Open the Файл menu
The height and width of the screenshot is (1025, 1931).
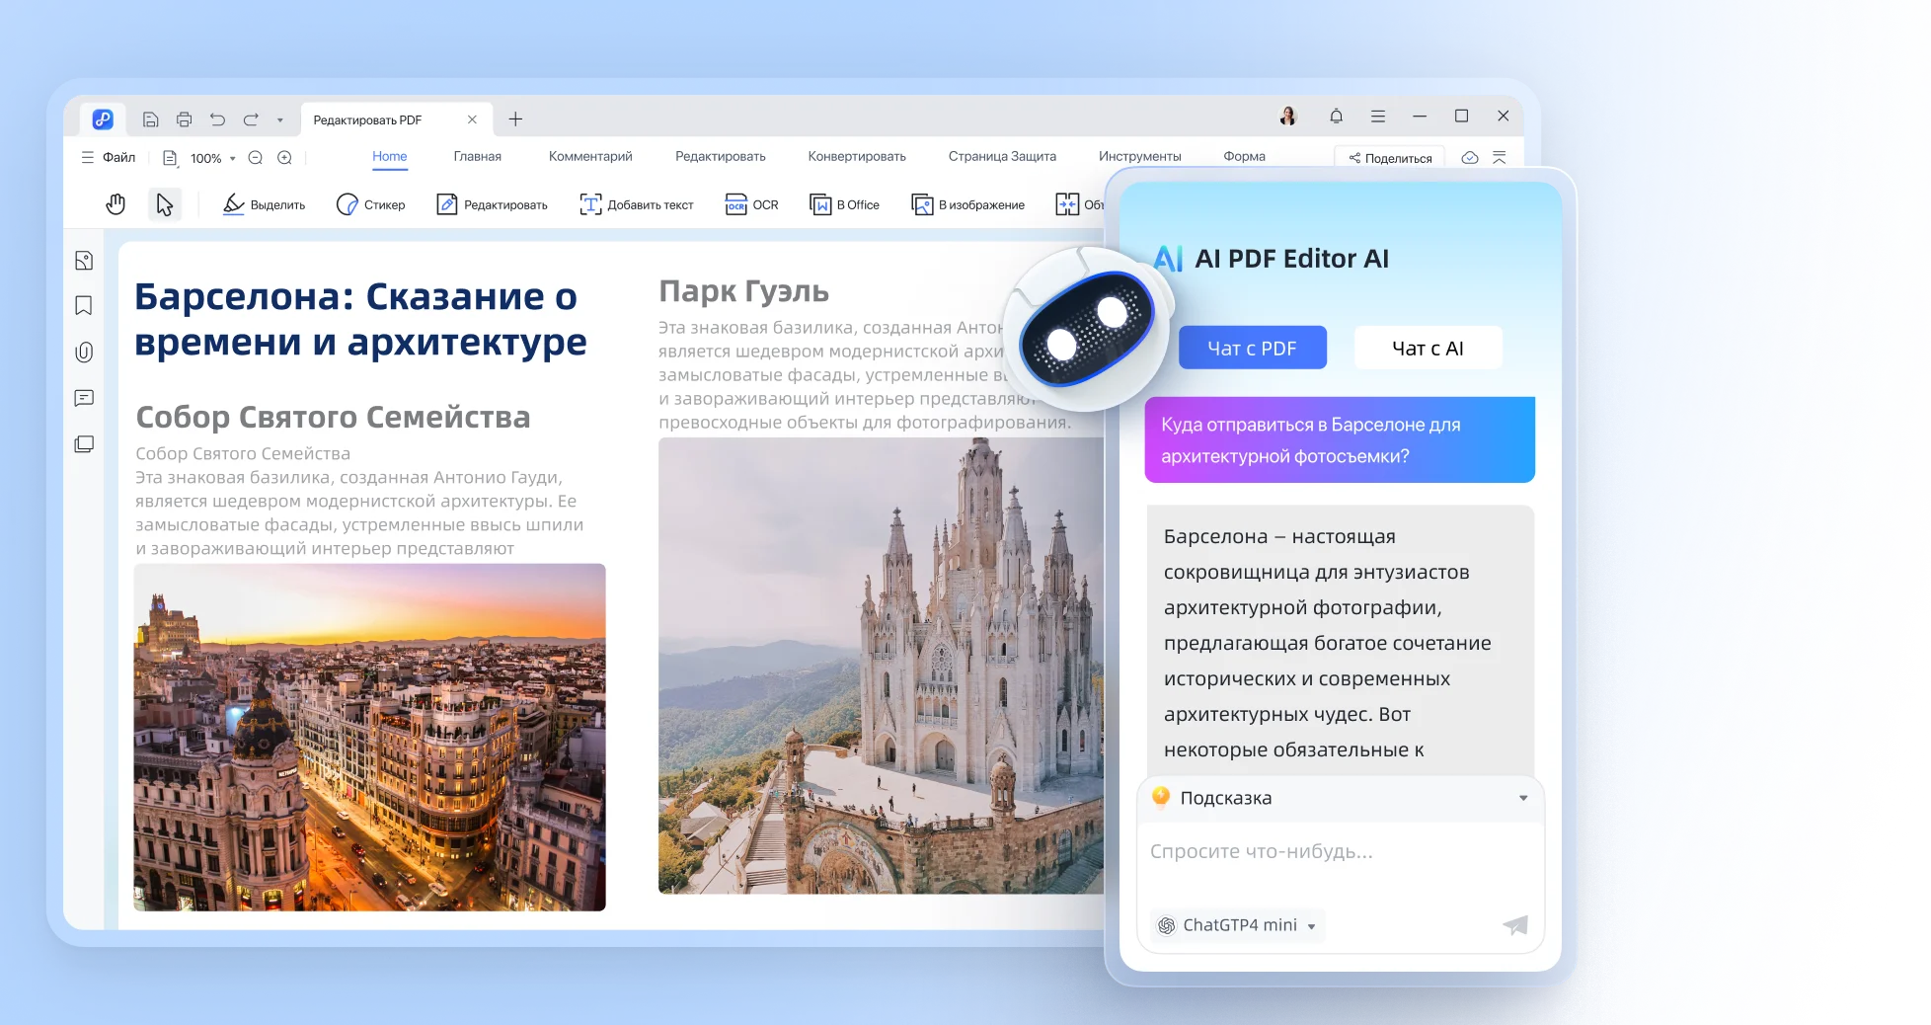111,156
